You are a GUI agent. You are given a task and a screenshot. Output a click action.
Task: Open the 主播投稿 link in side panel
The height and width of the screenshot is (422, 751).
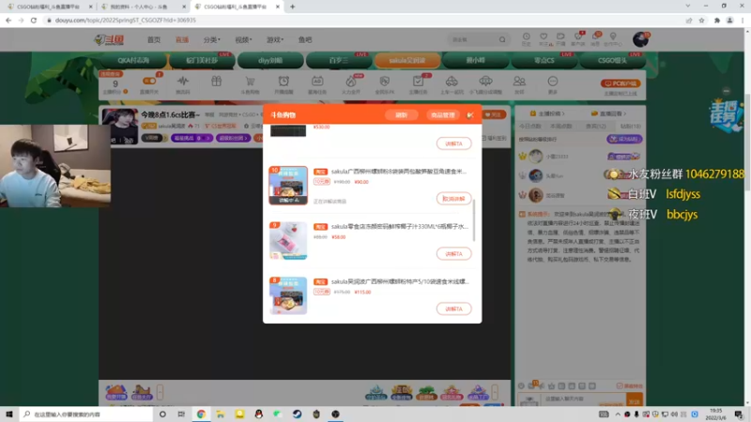pos(547,113)
